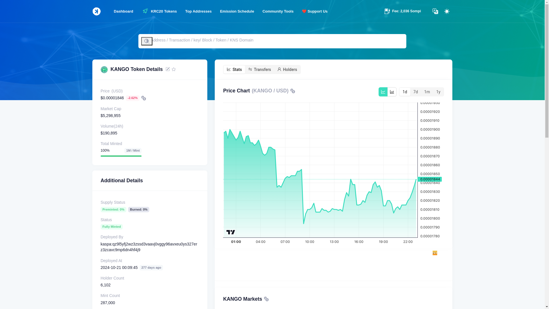Select the 1m chart range
This screenshot has height=309, width=549.
coord(427,92)
